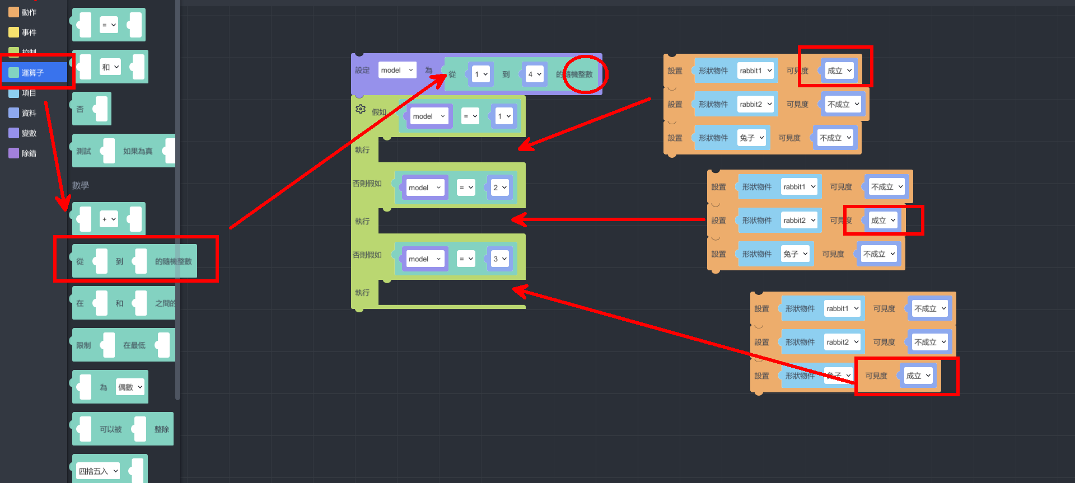The image size is (1075, 483).
Task: Open the 除錯 category
Action: pyautogui.click(x=29, y=153)
